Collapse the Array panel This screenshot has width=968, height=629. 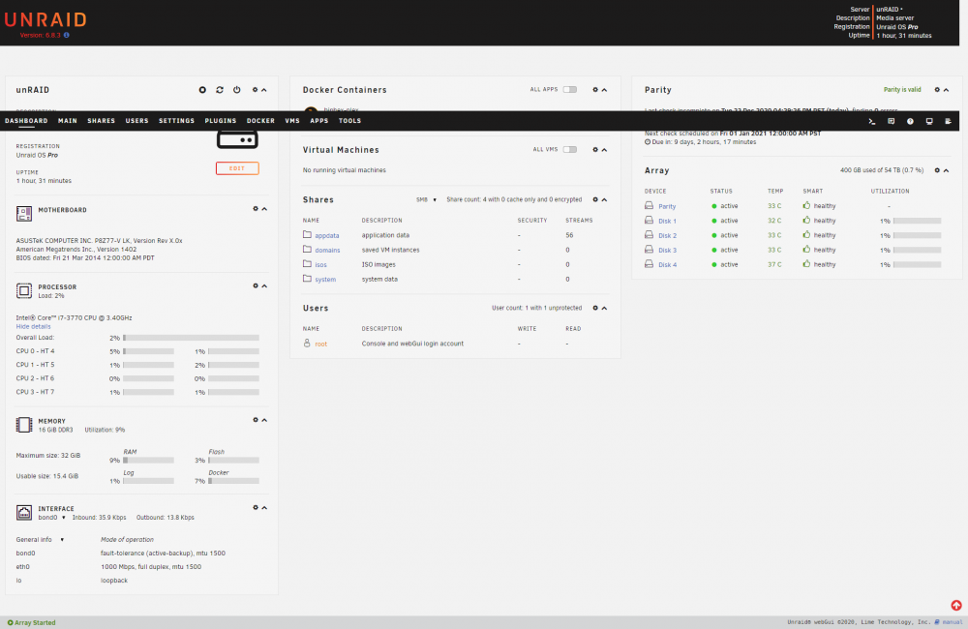[946, 170]
